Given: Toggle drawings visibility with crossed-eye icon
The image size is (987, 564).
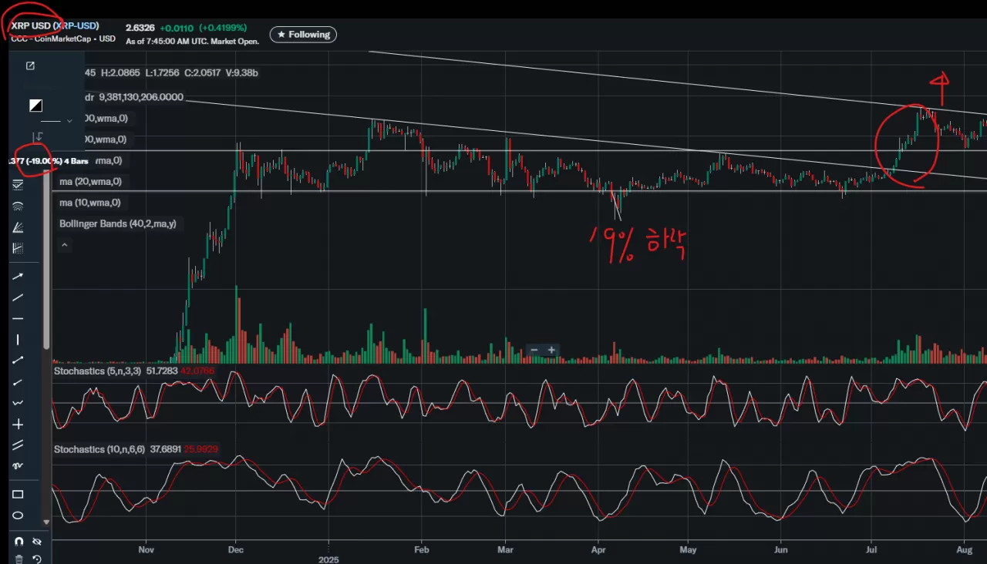Looking at the screenshot, I should point(35,542).
